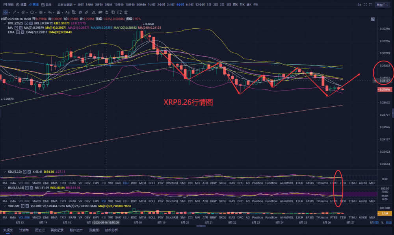Collapse the KDJ indicator panel
Image resolution: width=394 pixels, height=235 pixels.
(x=4, y=172)
